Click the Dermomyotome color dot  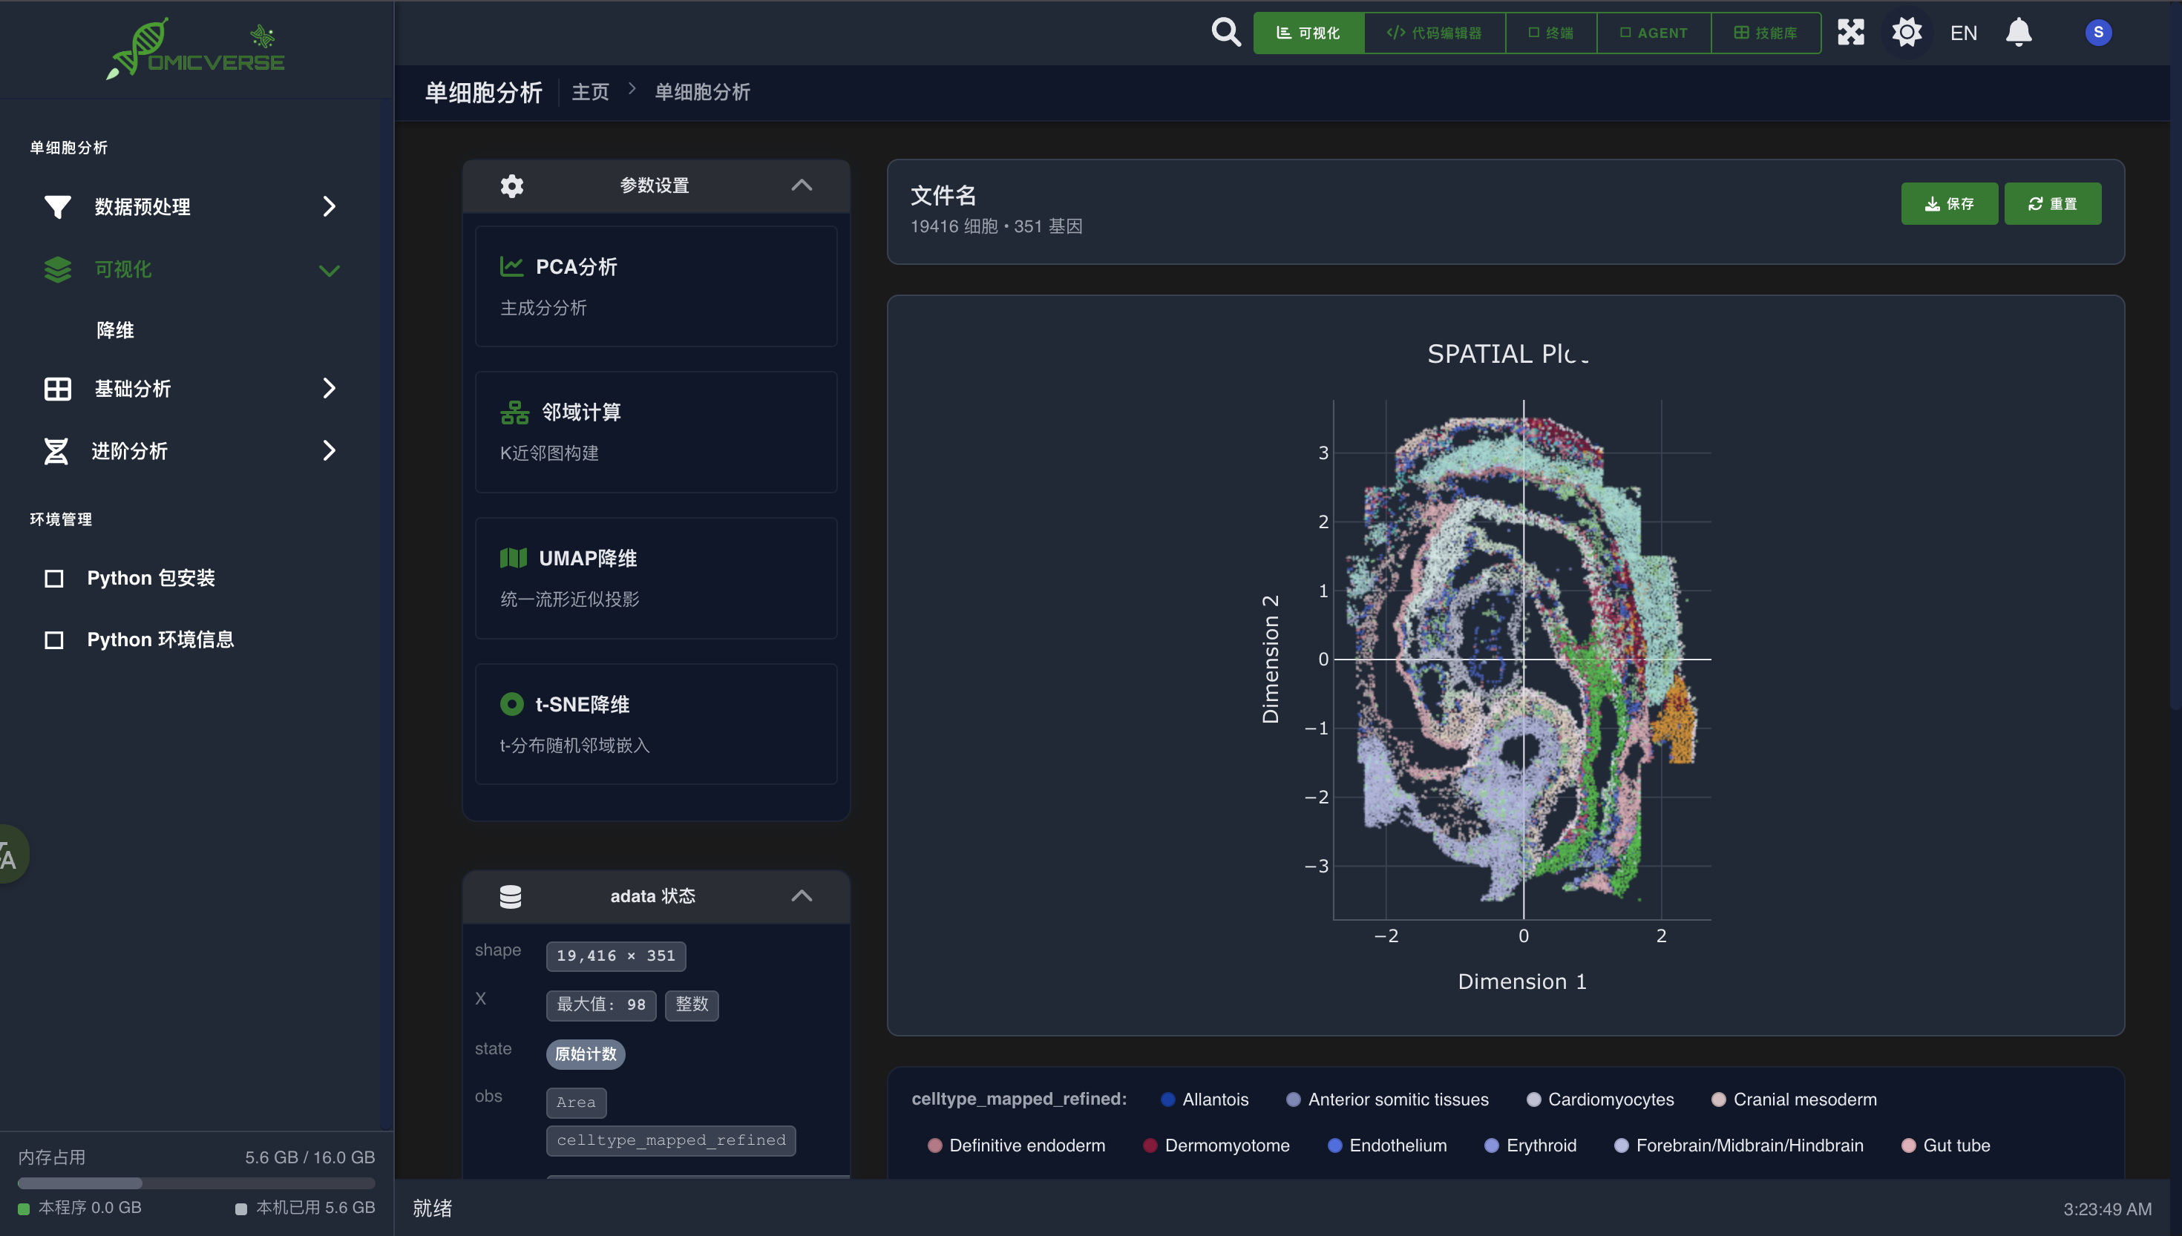tap(1150, 1145)
